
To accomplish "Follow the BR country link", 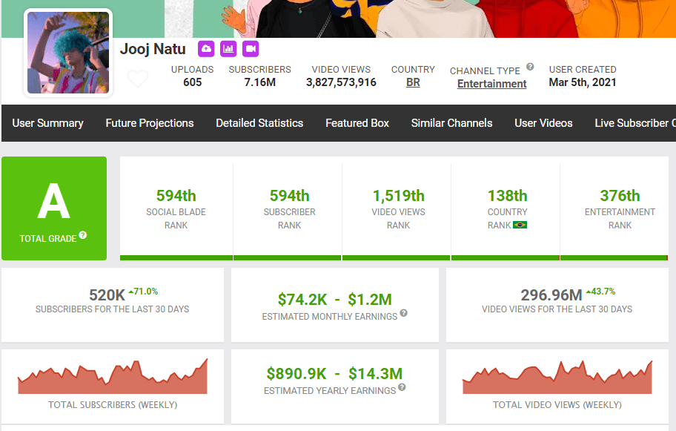I will tap(413, 82).
